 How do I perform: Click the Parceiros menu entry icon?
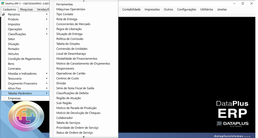coord(4,14)
